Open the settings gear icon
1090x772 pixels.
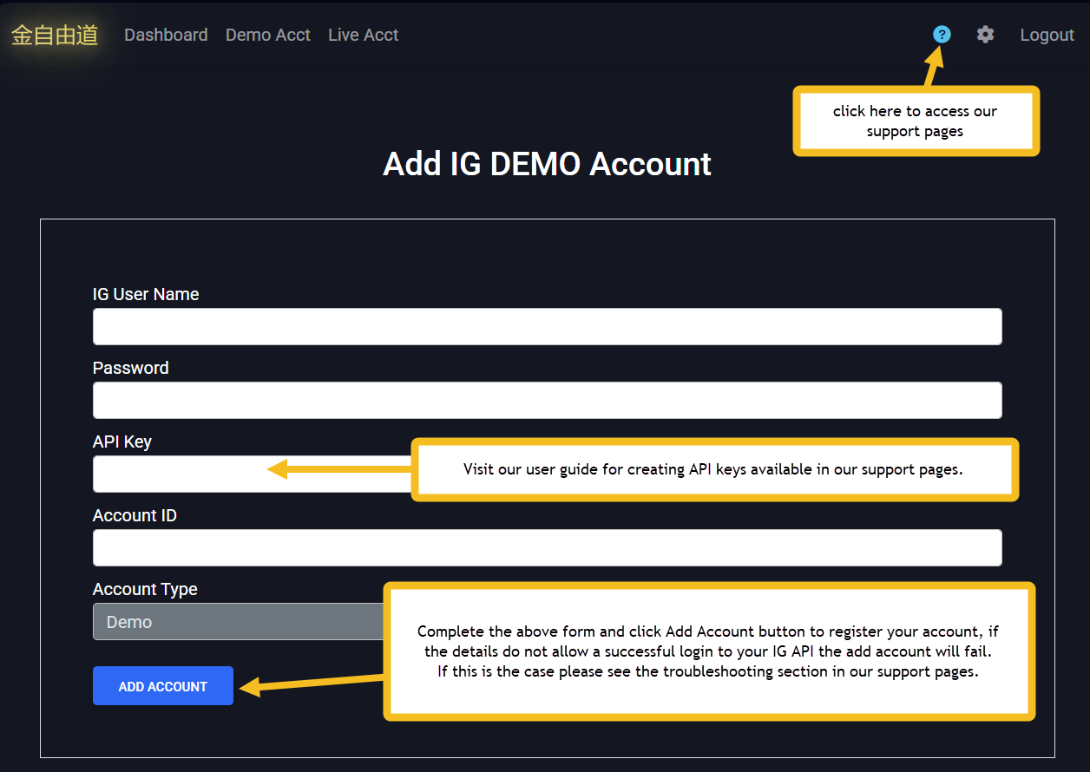(x=985, y=35)
